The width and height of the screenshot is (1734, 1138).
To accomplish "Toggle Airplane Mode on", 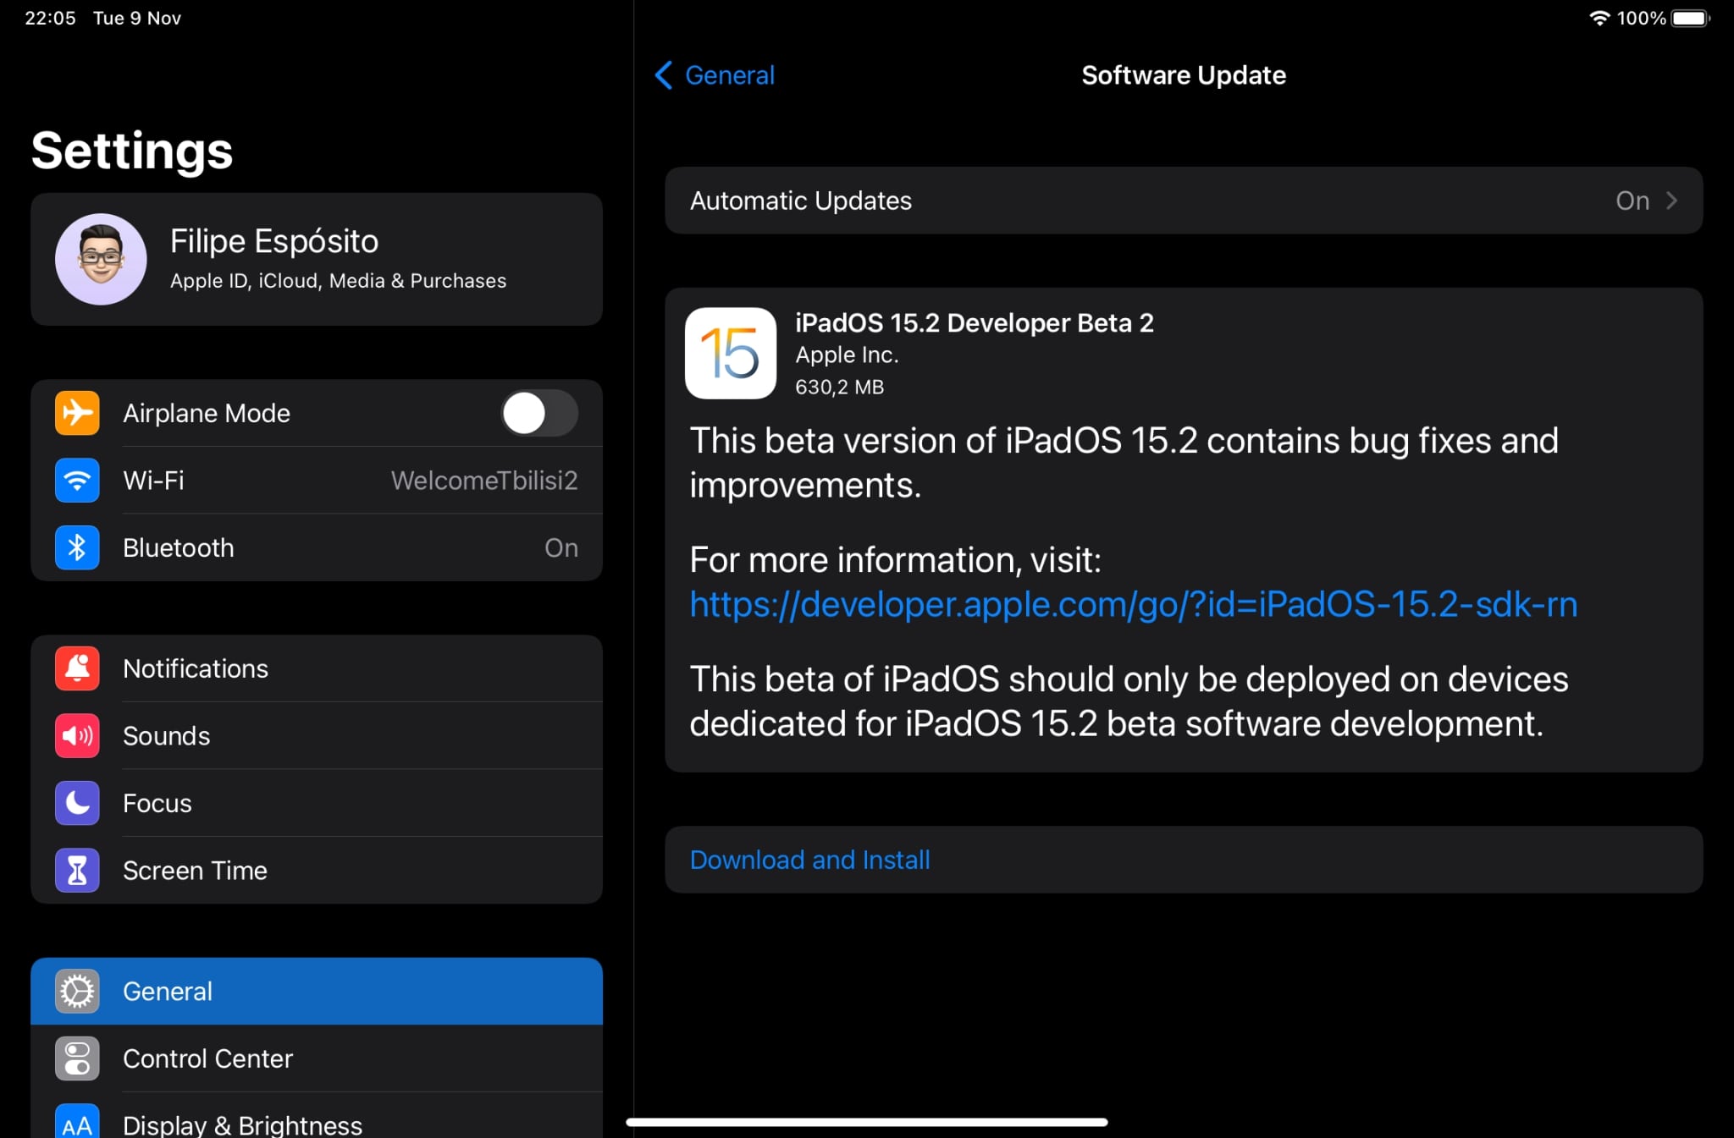I will coord(539,413).
